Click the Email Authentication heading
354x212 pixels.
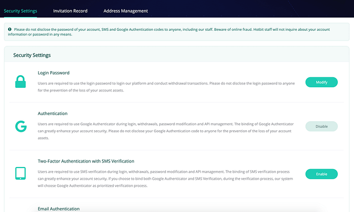[59, 209]
